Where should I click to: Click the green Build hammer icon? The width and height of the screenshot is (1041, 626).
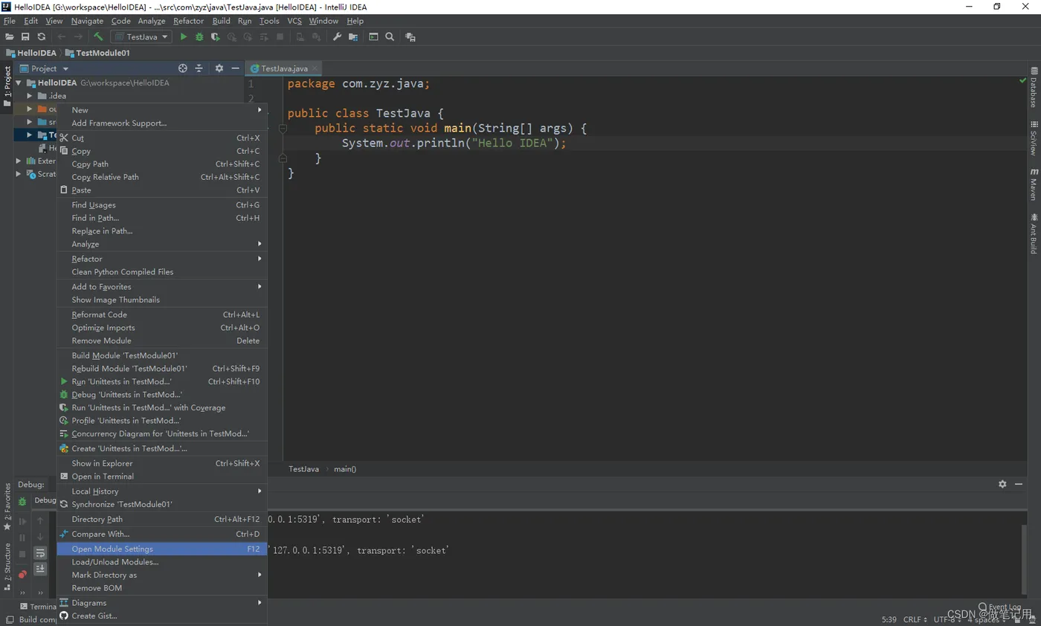(98, 36)
